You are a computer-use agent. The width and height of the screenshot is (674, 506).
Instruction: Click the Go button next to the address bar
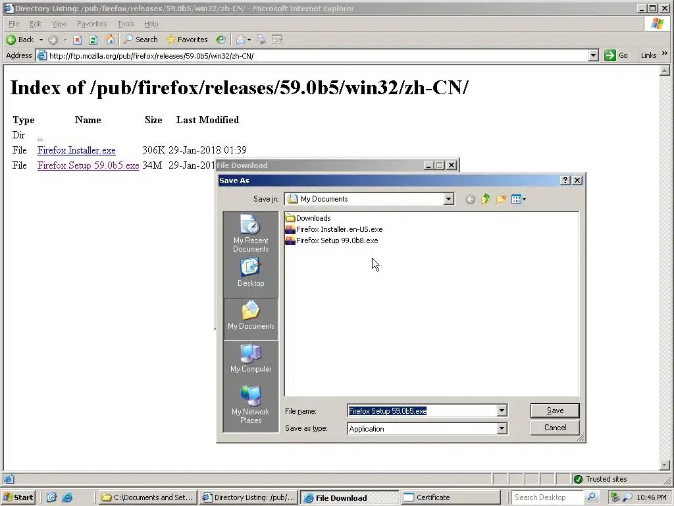tap(616, 55)
